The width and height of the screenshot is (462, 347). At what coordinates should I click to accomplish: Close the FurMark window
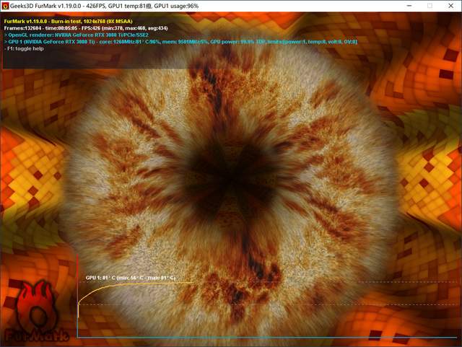click(x=450, y=6)
